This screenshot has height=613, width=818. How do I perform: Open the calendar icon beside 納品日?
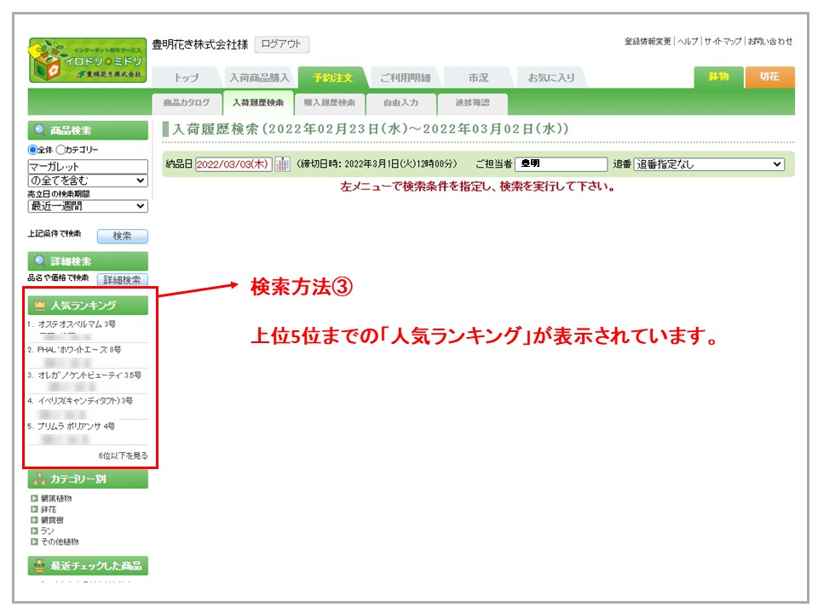point(282,164)
